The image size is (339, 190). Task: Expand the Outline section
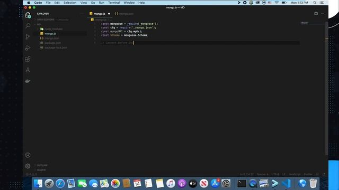point(42,165)
